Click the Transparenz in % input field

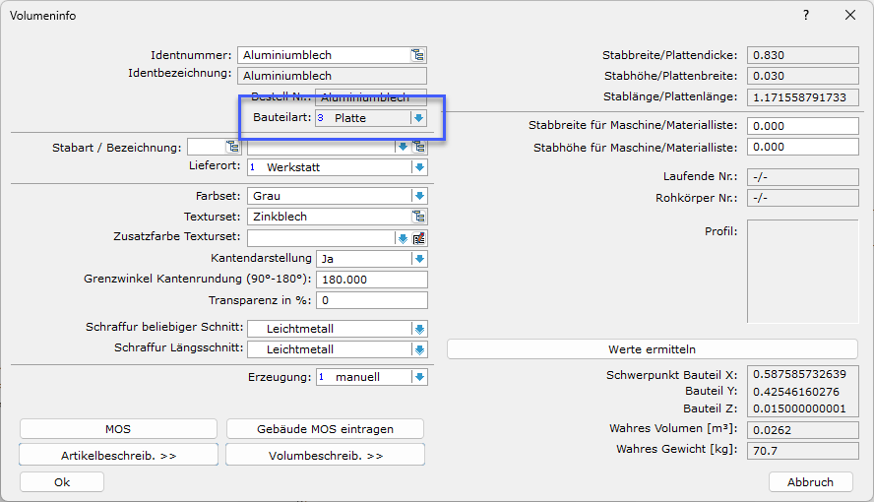(x=372, y=300)
